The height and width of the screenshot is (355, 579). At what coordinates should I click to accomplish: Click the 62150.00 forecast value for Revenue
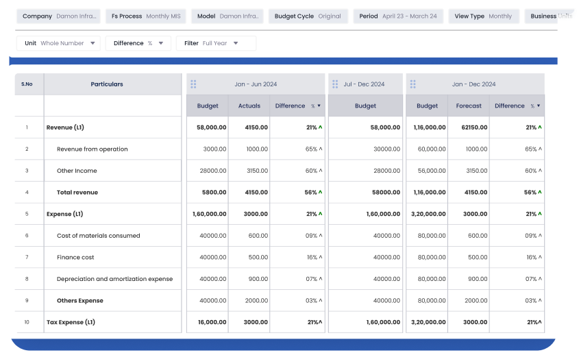(474, 127)
